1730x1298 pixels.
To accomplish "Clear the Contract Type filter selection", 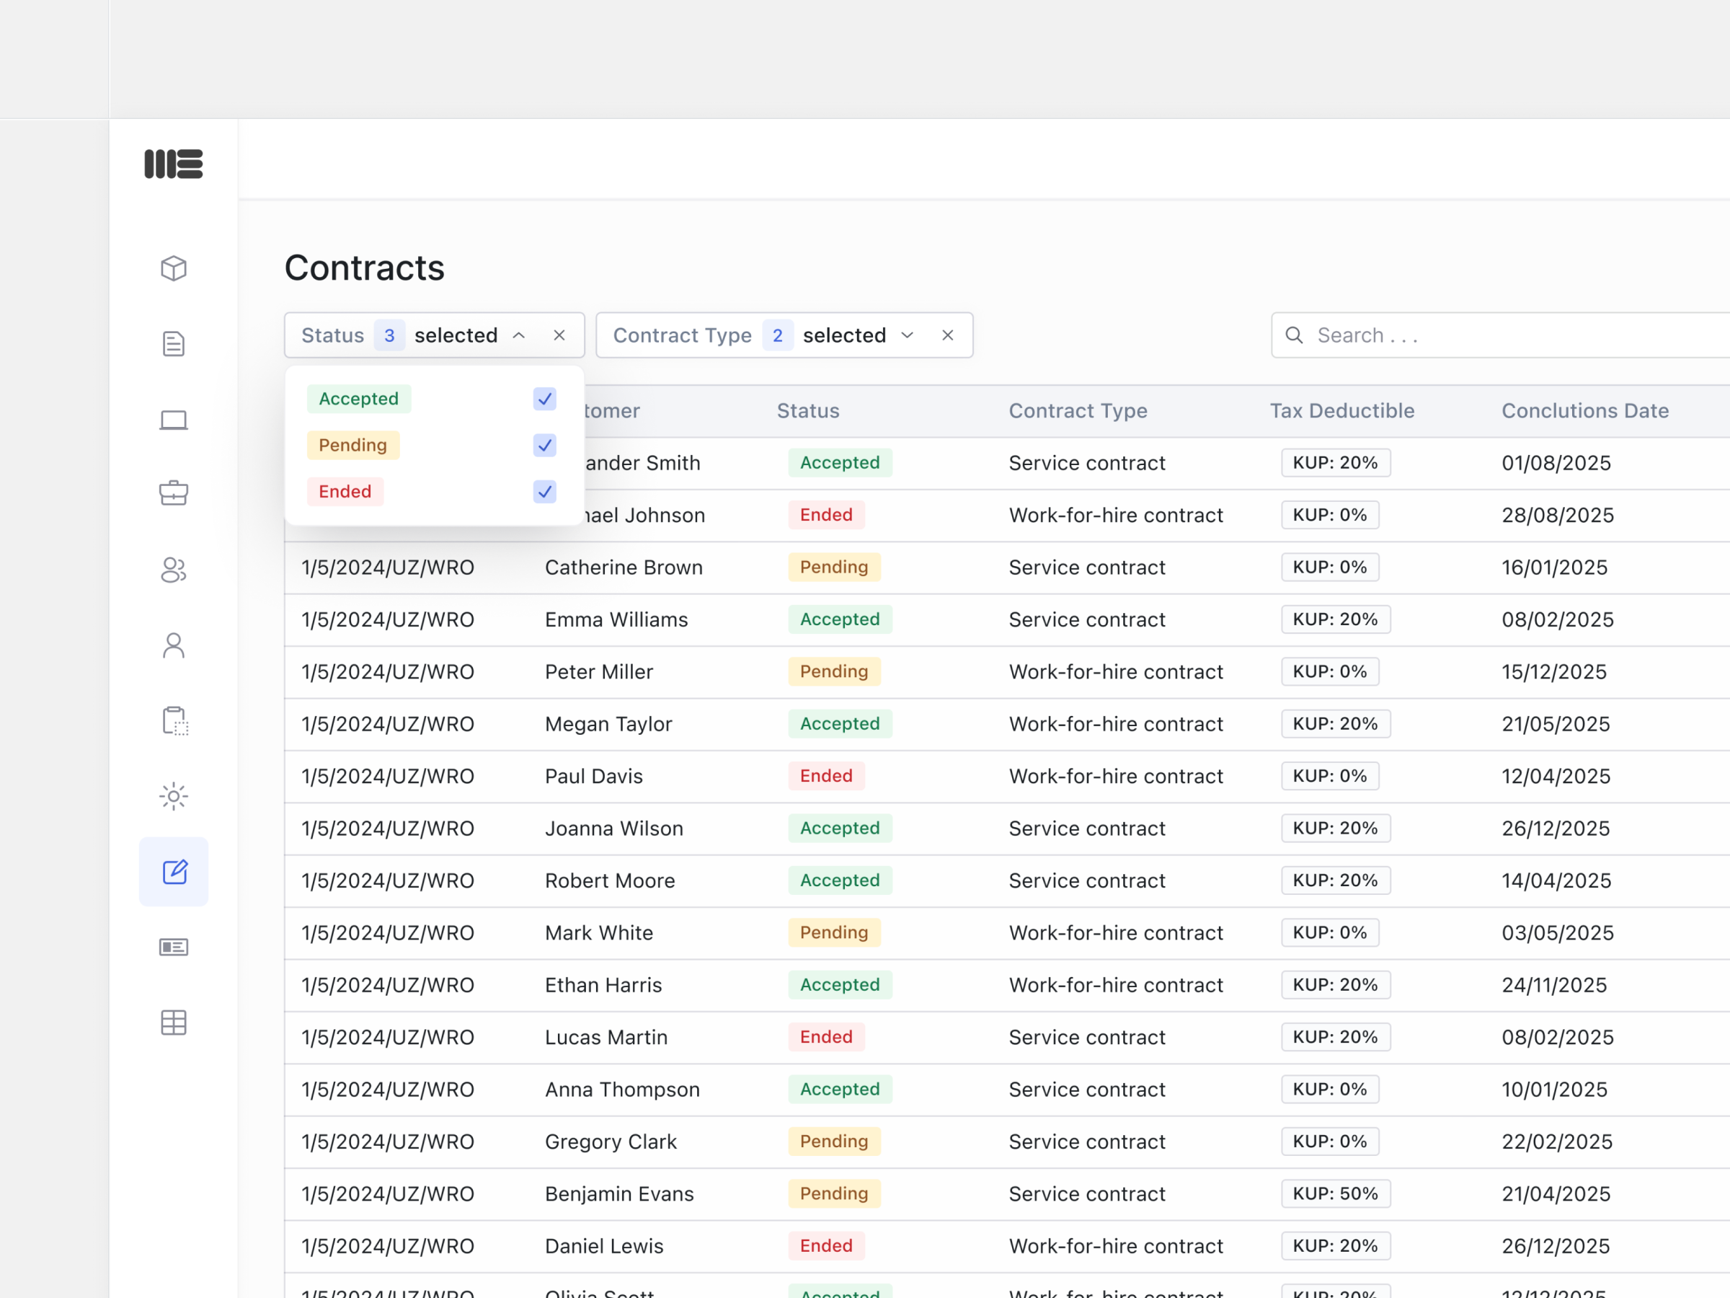I will [x=947, y=335].
